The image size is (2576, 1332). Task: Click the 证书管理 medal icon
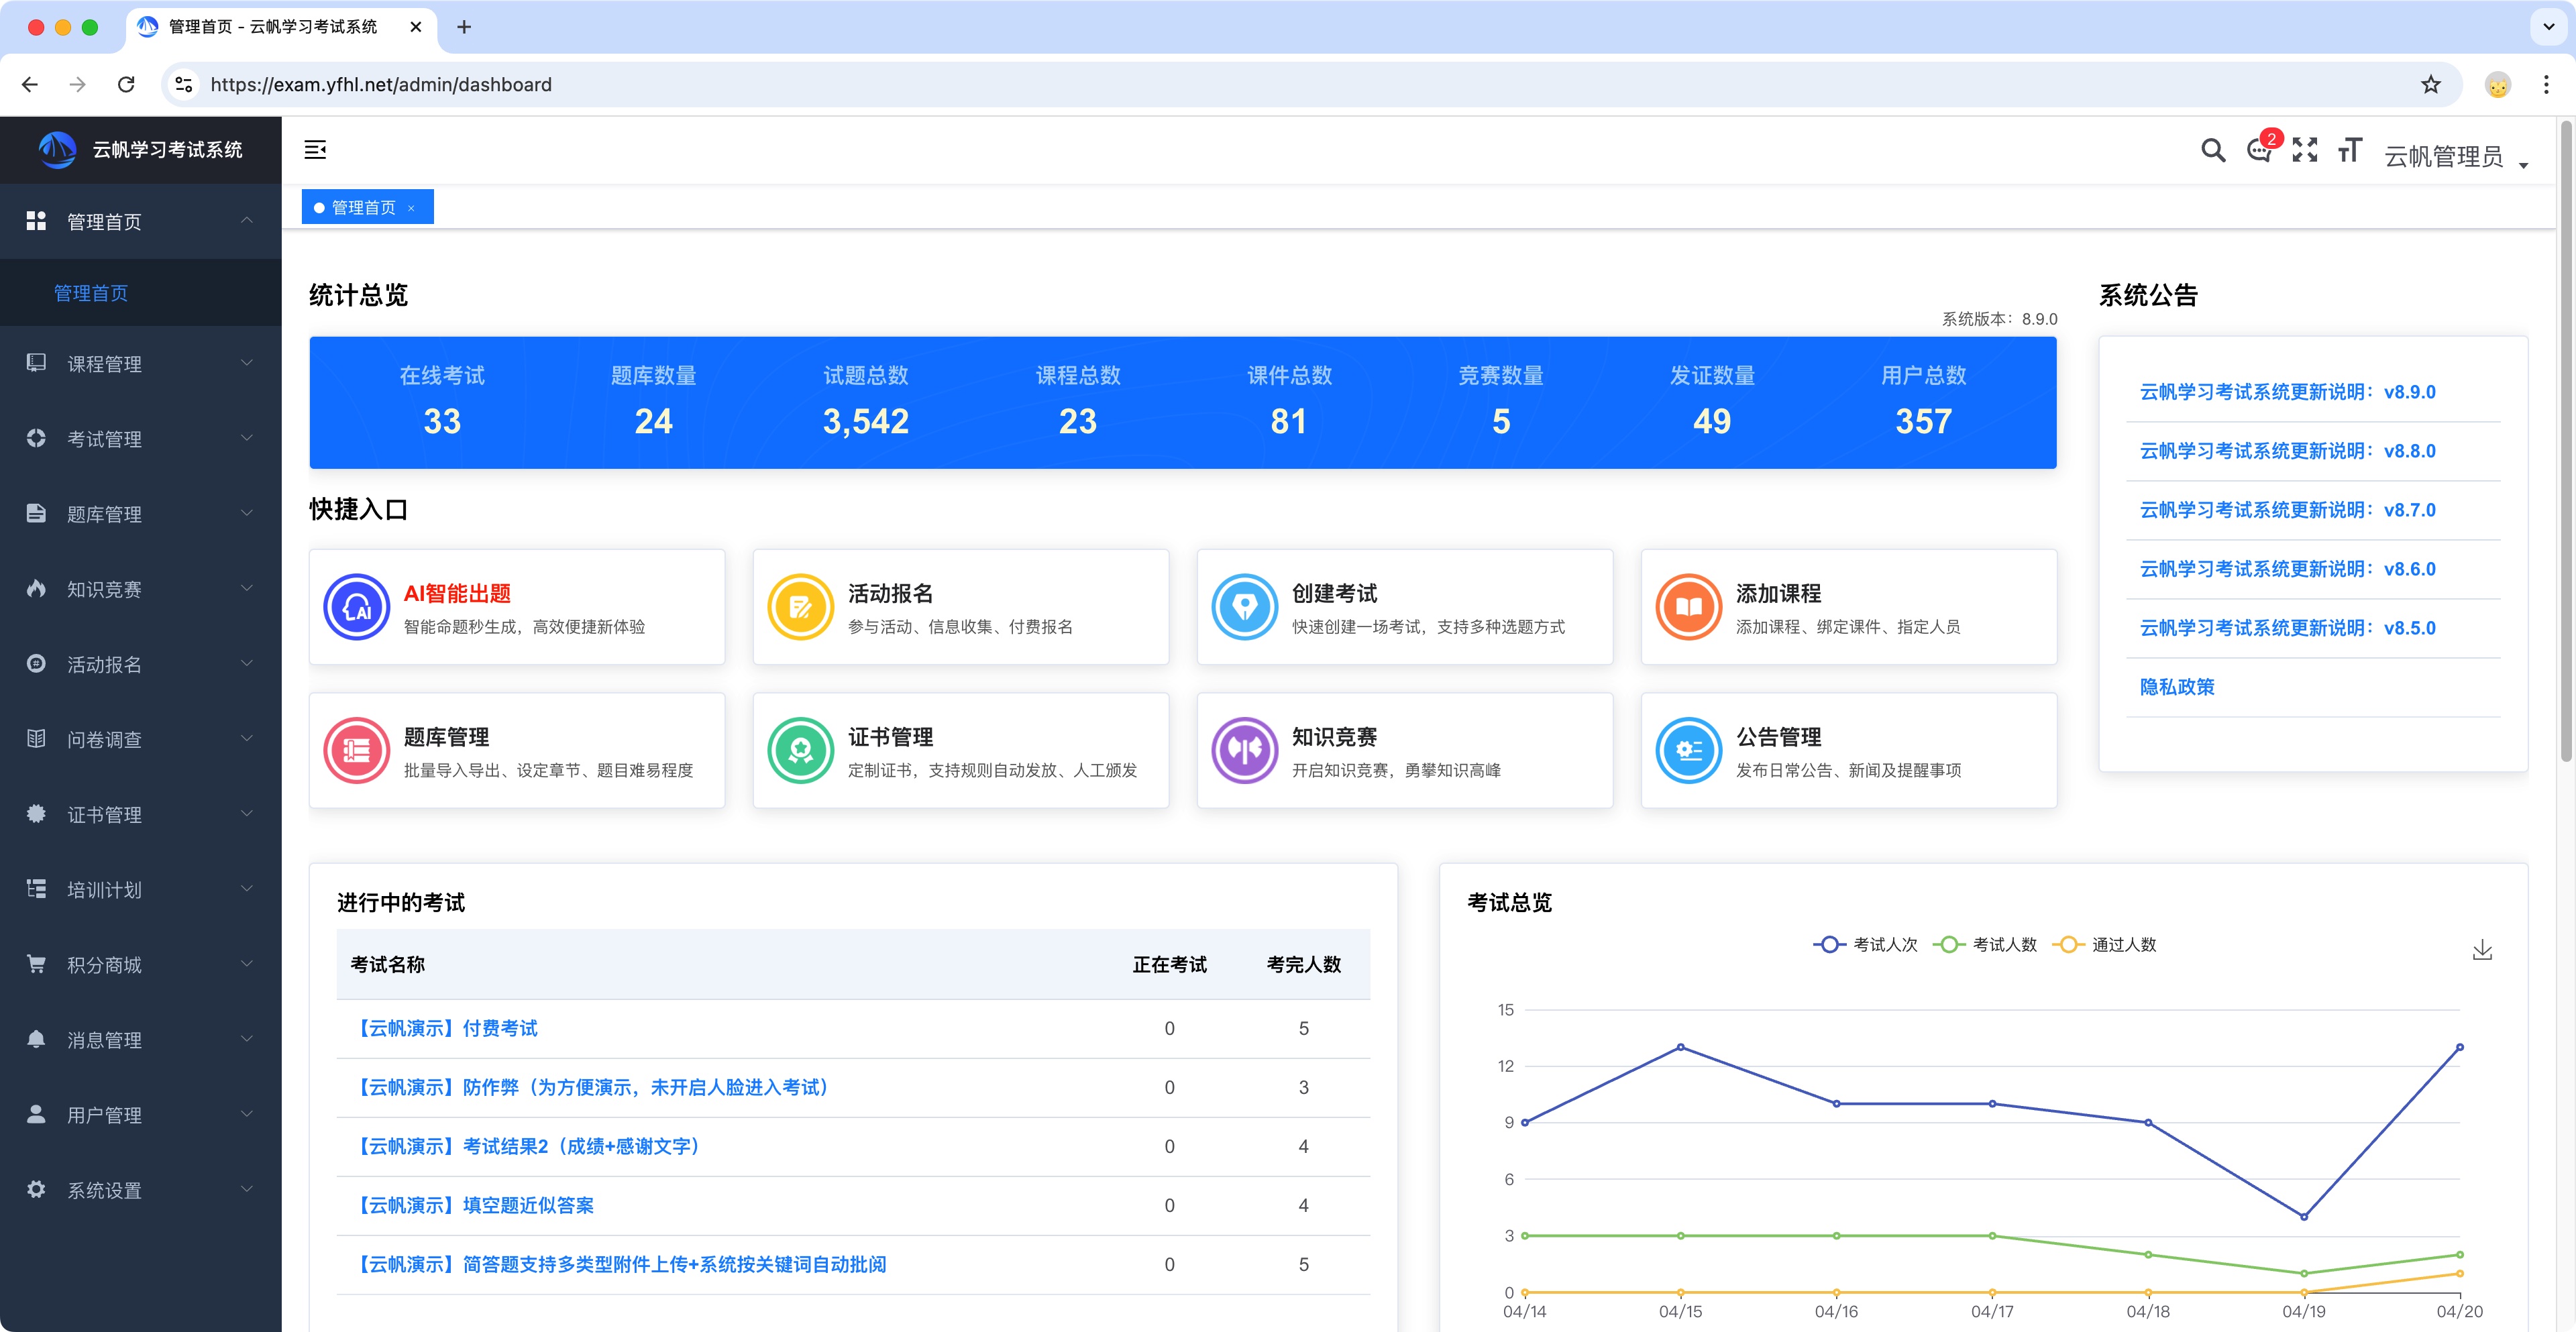[799, 750]
